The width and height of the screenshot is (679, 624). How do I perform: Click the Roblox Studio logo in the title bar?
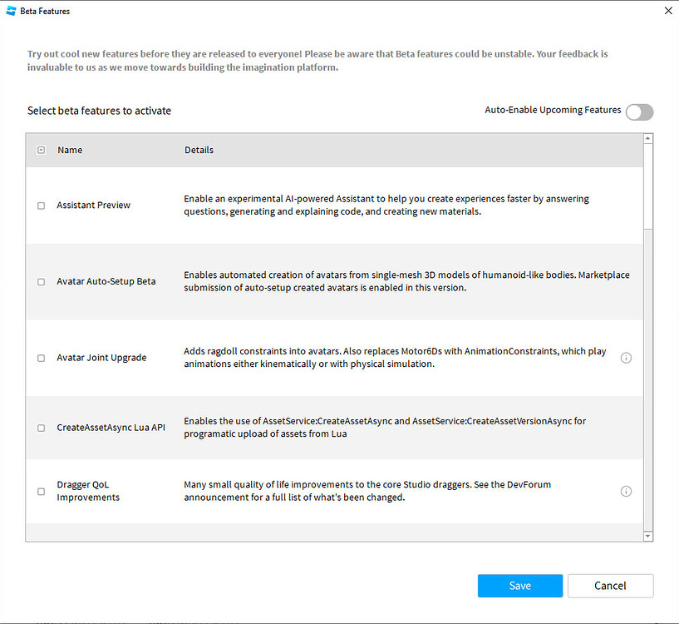pos(12,11)
